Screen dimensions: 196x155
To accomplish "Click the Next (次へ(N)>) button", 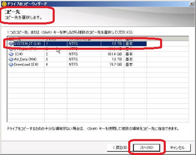I will [x=146, y=148].
